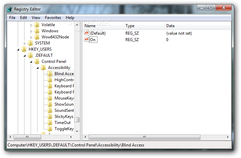Select the HKEY_USERS tree item
Image resolution: width=241 pixels, height=158 pixels.
click(40, 49)
